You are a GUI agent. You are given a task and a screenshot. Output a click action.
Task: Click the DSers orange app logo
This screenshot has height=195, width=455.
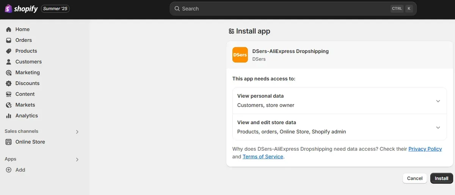coord(240,55)
